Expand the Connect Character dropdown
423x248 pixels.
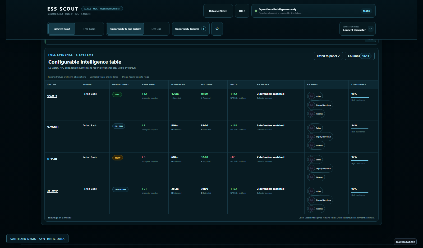[x=370, y=29]
